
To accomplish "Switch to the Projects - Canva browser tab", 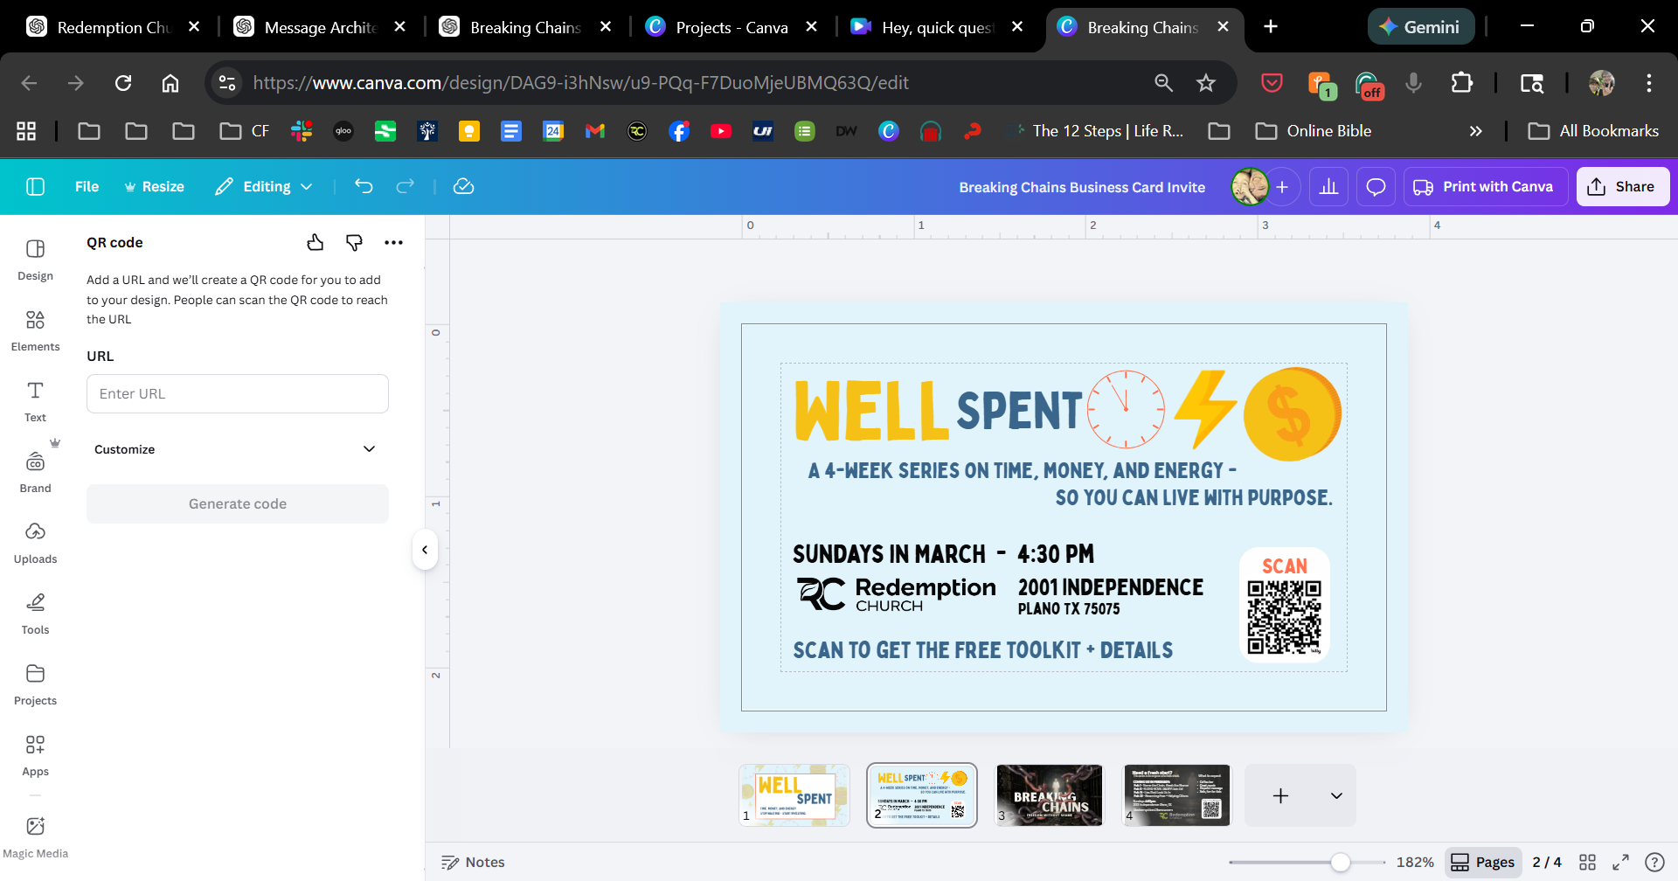I will (731, 27).
